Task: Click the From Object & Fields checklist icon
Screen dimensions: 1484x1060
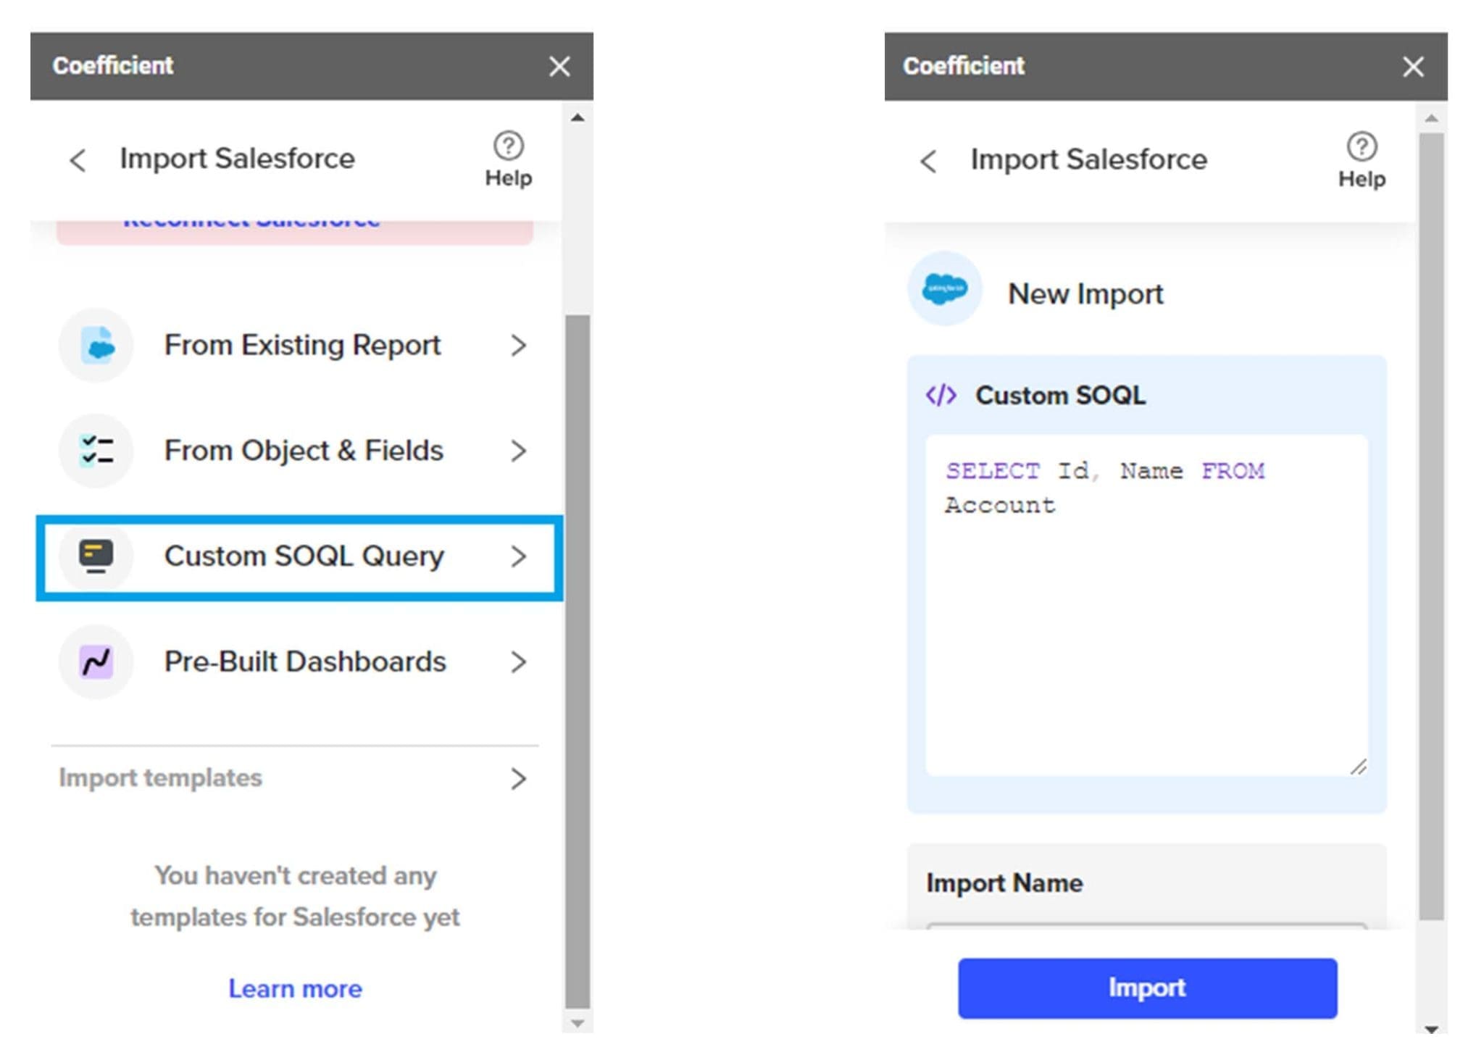Action: [96, 451]
